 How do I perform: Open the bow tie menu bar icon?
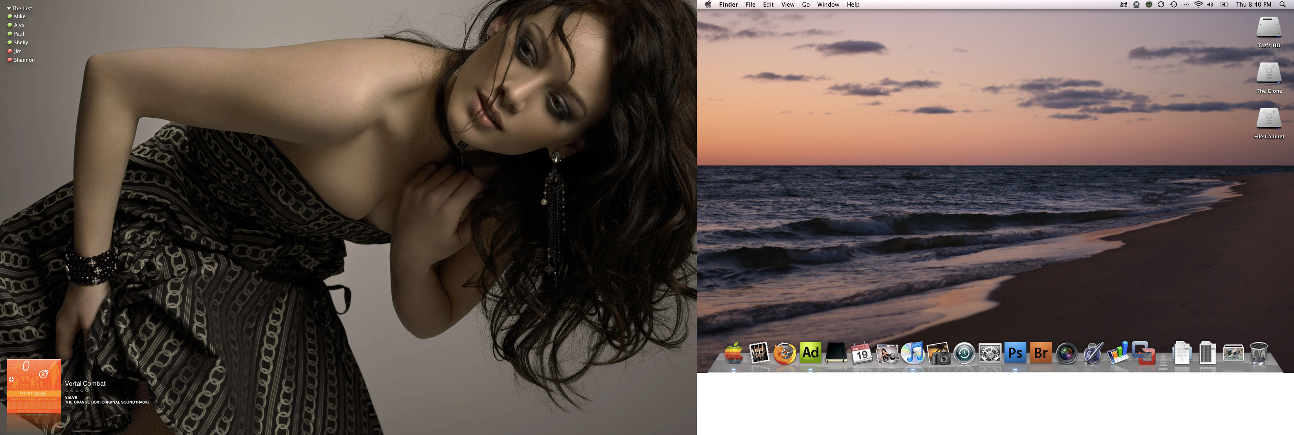tap(1124, 5)
